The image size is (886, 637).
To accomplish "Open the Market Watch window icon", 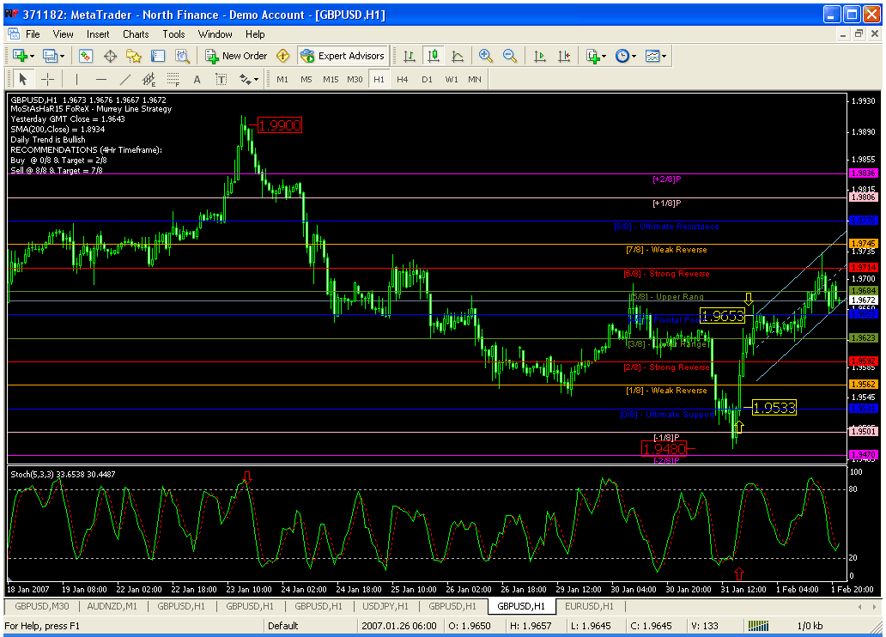I will tap(86, 56).
